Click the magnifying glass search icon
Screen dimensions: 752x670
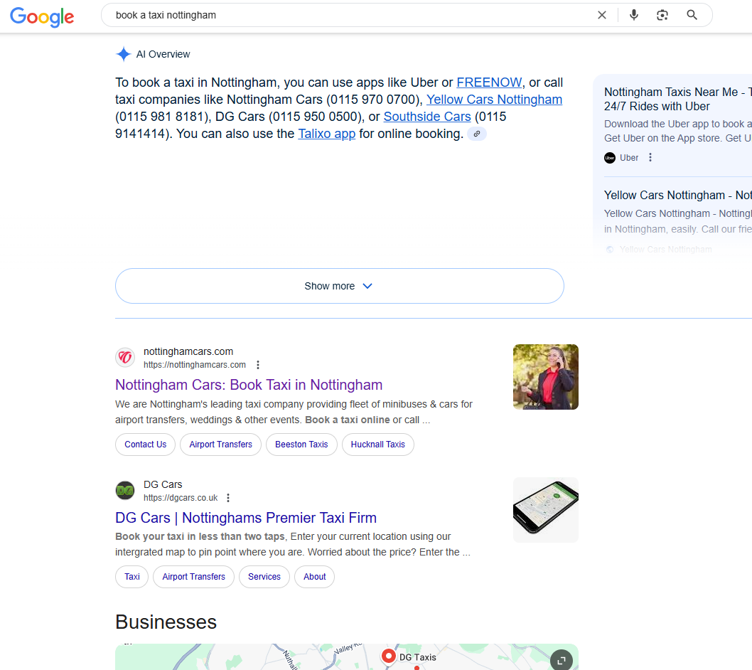click(692, 15)
